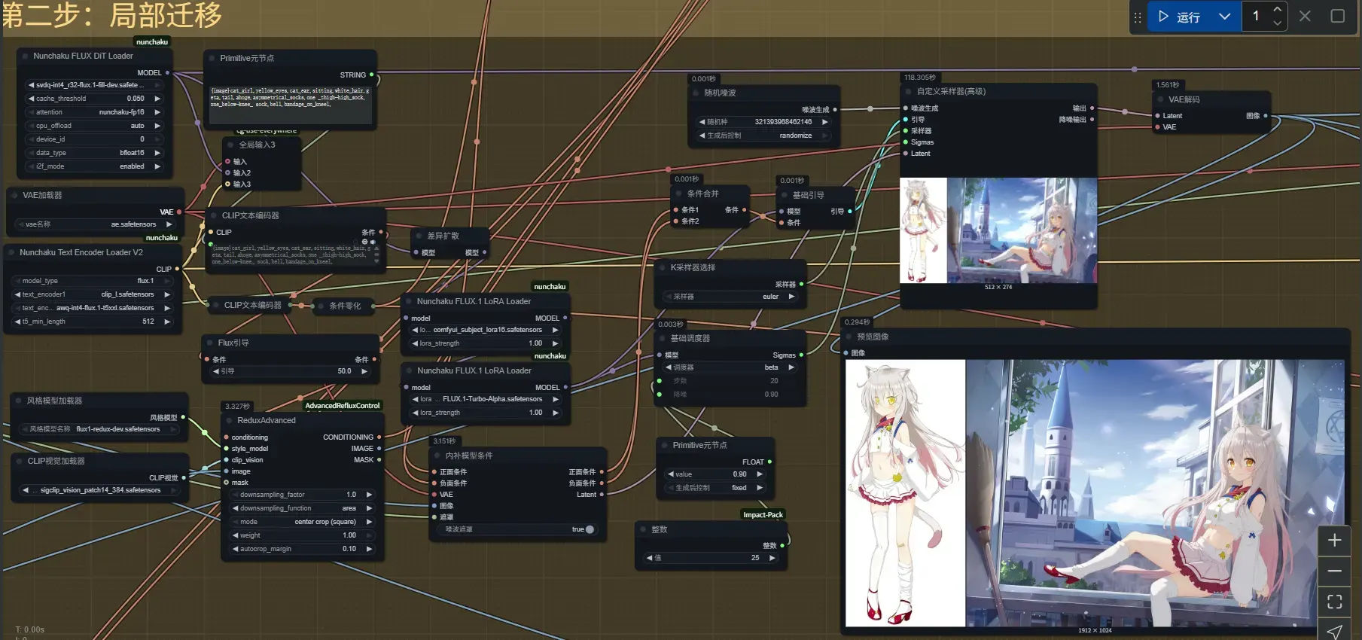Zoom in with the plus canvas button

pos(1334,541)
